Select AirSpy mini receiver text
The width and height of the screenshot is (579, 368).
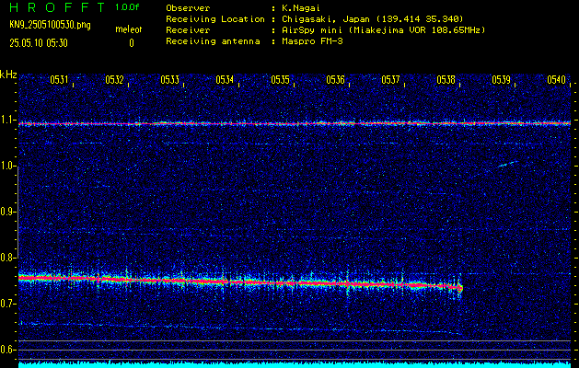click(384, 30)
